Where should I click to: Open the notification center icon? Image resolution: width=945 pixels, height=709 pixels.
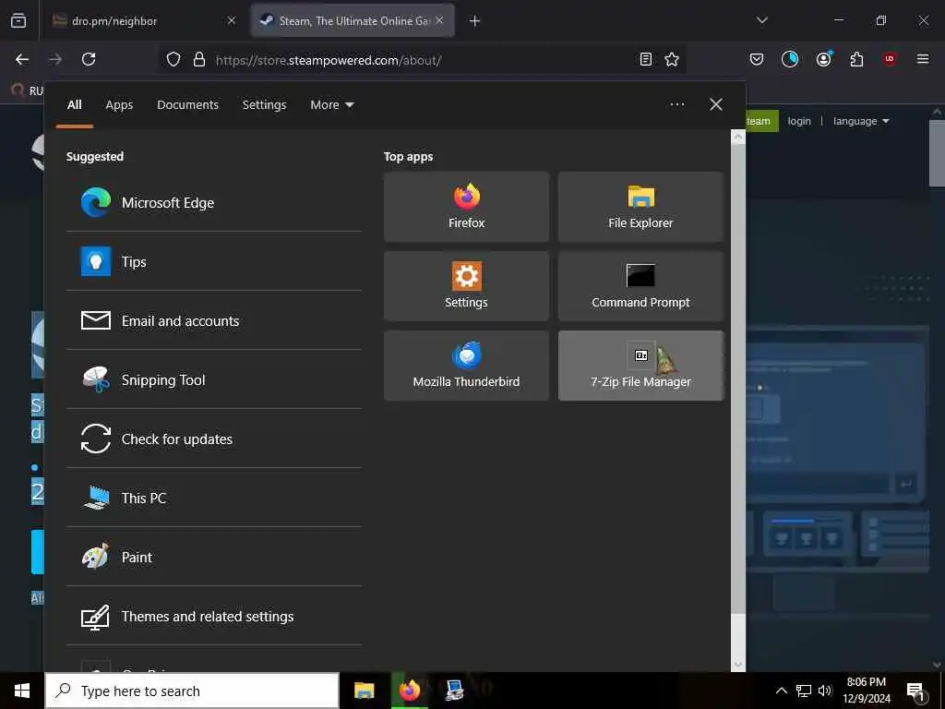click(916, 691)
